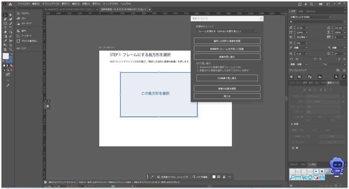Click the 画像を差し替え button
The image size is (349, 189).
(x=227, y=57)
